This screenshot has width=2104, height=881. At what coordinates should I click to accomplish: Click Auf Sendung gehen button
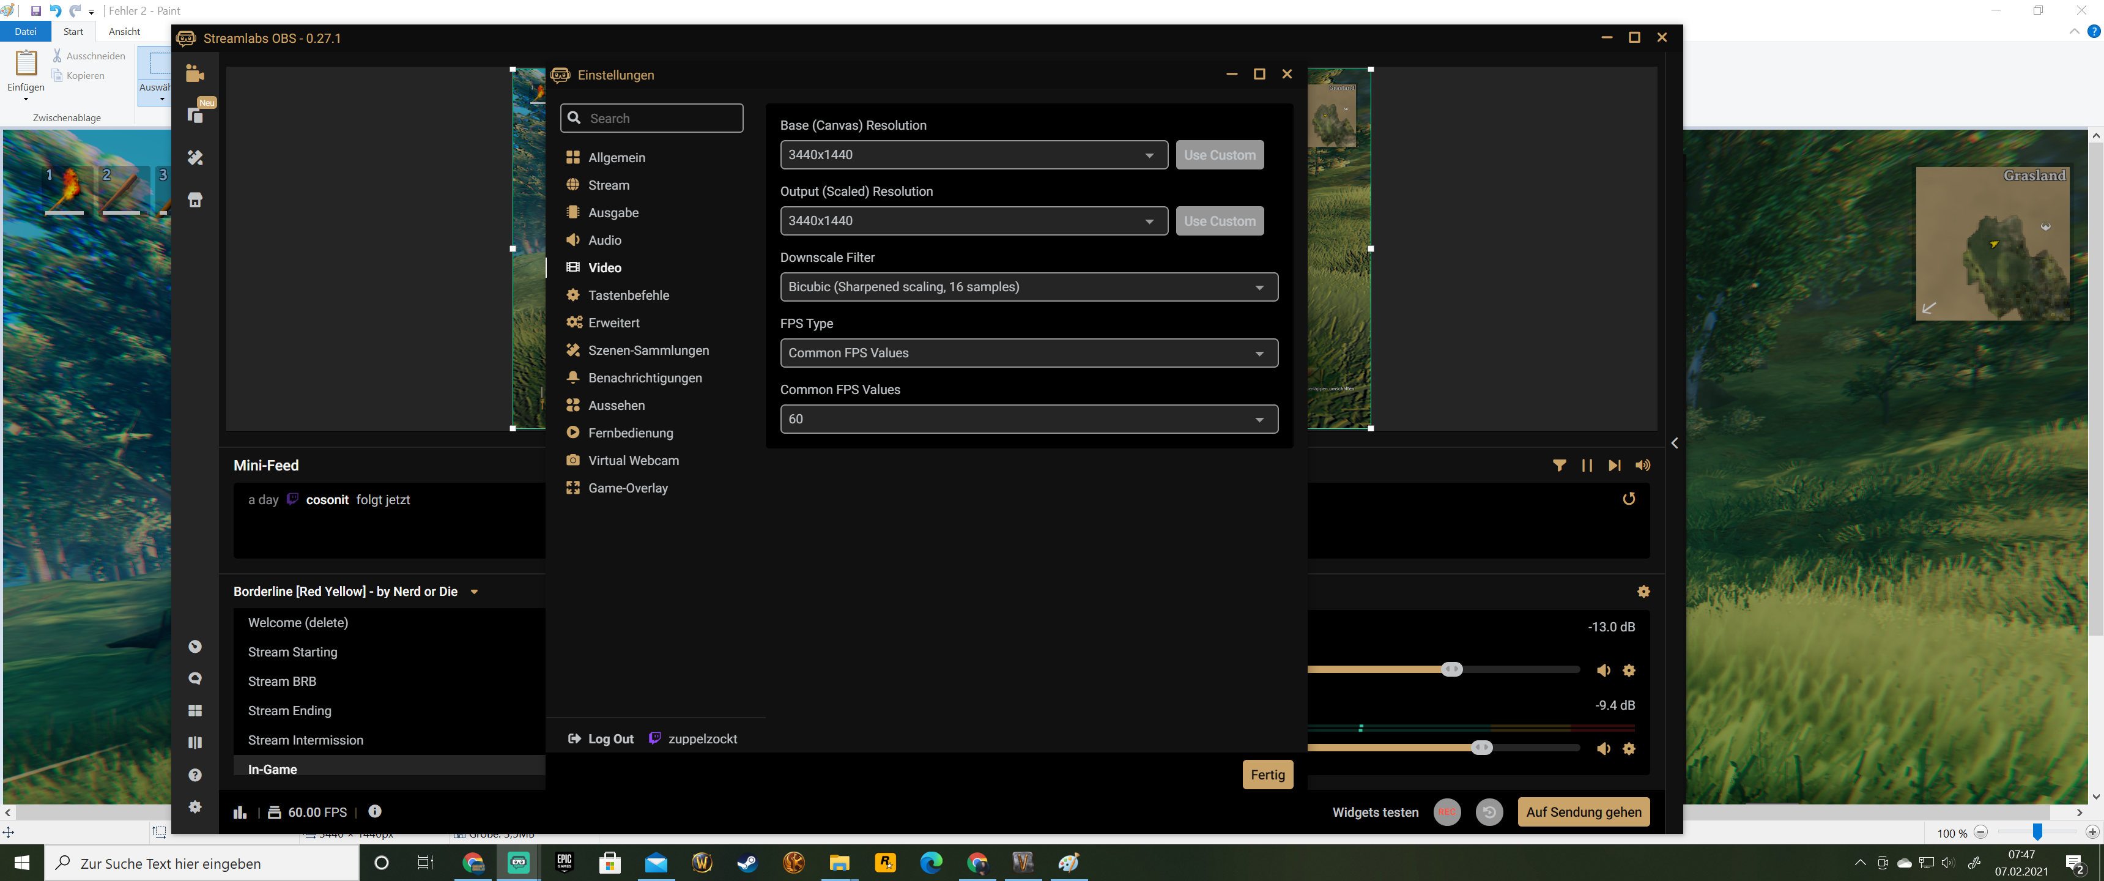(1583, 812)
